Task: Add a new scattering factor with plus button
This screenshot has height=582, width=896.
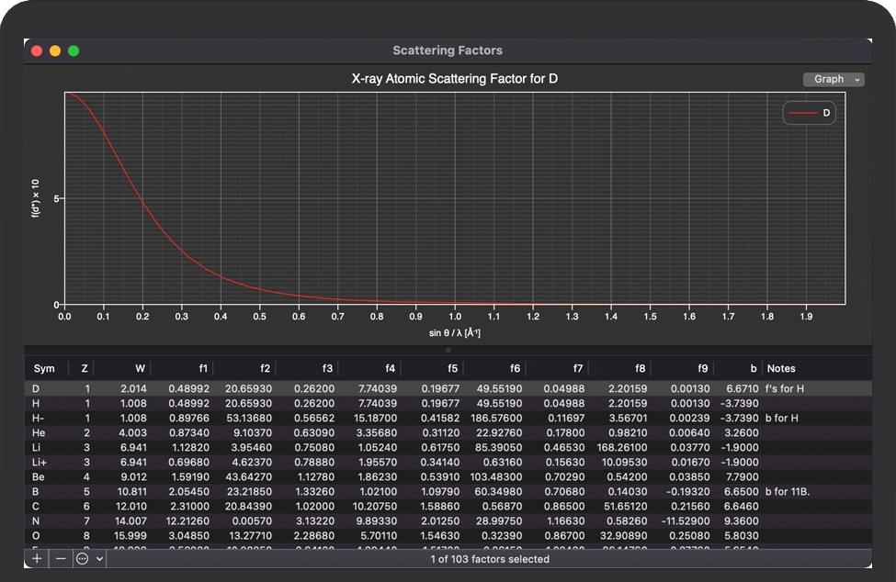Action: [x=38, y=558]
